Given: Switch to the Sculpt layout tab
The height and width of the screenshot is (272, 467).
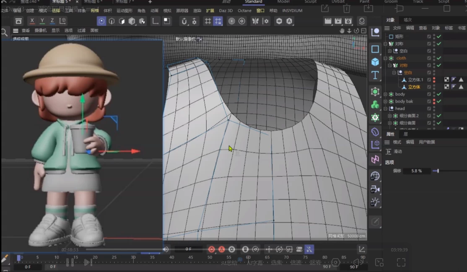Looking at the screenshot, I should pos(310,2).
